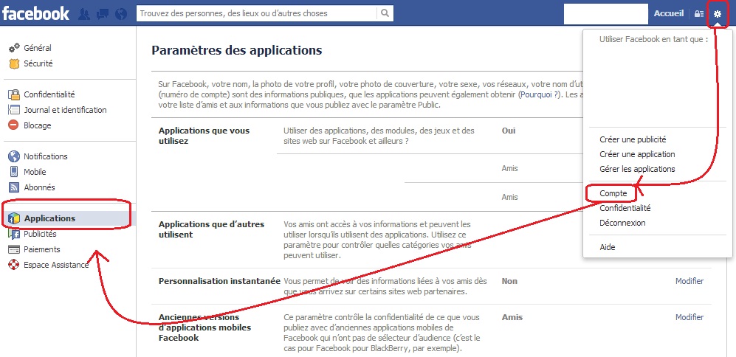Open Abonnés settings
Viewport: 736px width, 357px height.
[x=39, y=187]
